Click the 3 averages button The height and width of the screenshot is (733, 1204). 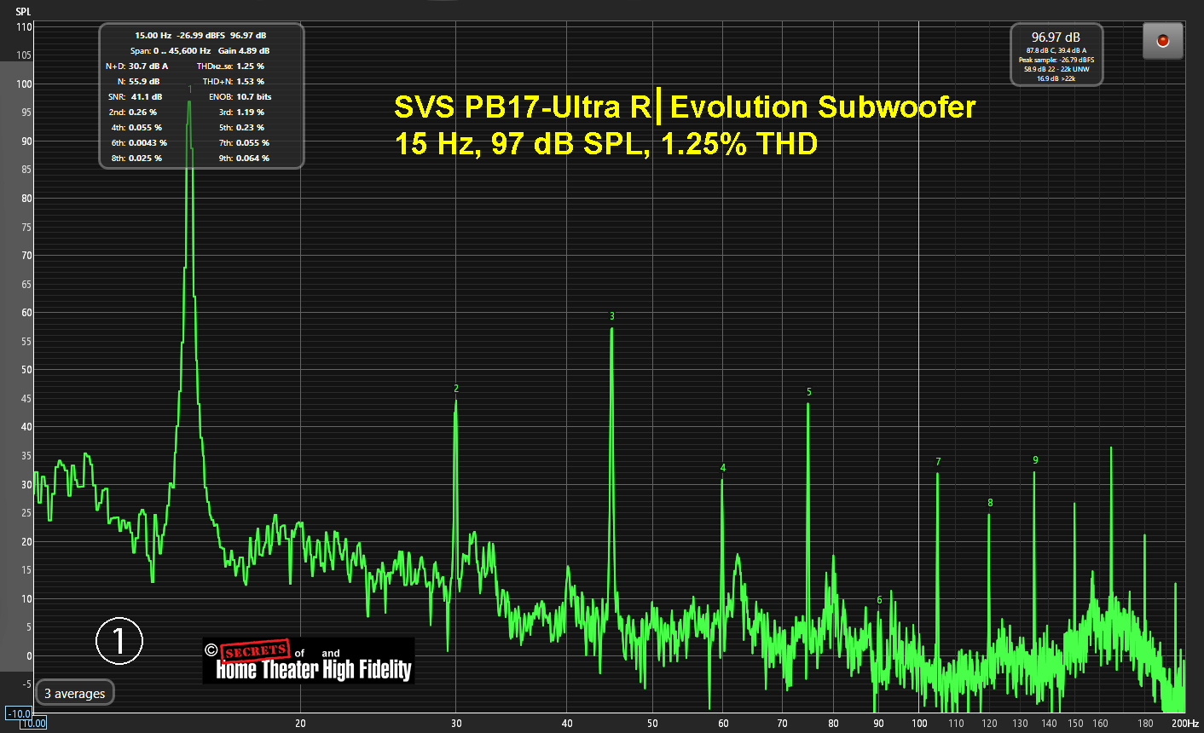[x=74, y=694]
